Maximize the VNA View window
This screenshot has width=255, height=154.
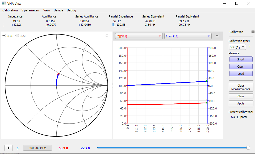(237, 3)
